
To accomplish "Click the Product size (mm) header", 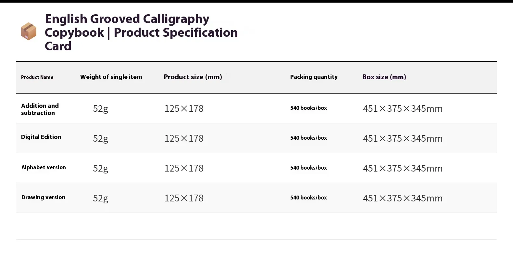I will (x=193, y=77).
